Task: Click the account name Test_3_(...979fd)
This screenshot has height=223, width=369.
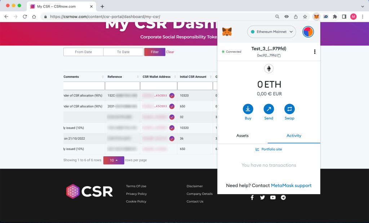Action: (x=269, y=49)
